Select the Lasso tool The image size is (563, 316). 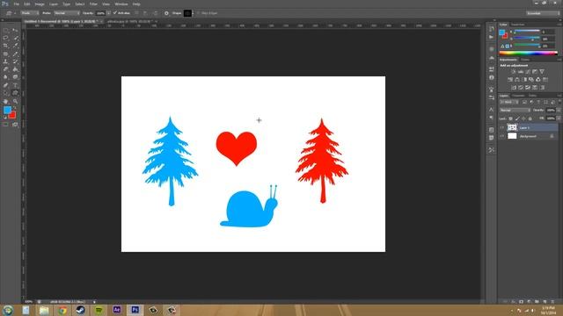(5, 38)
